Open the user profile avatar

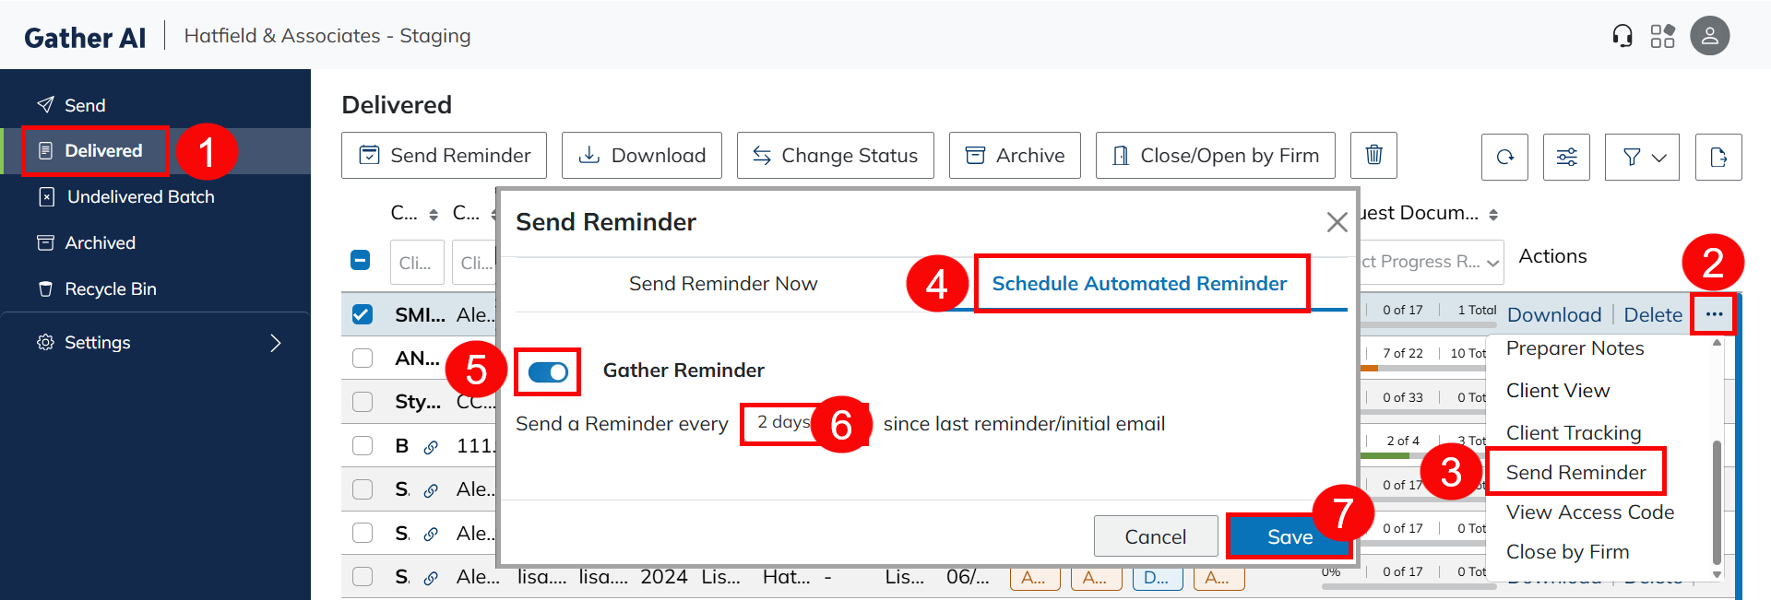(1709, 36)
